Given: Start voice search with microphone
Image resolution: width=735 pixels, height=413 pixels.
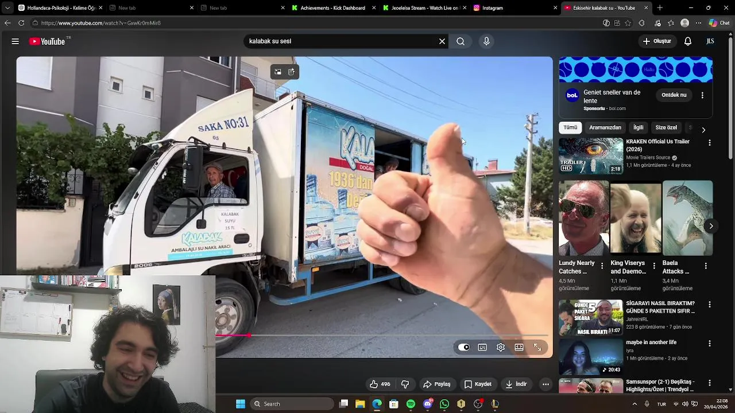Looking at the screenshot, I should coord(486,41).
